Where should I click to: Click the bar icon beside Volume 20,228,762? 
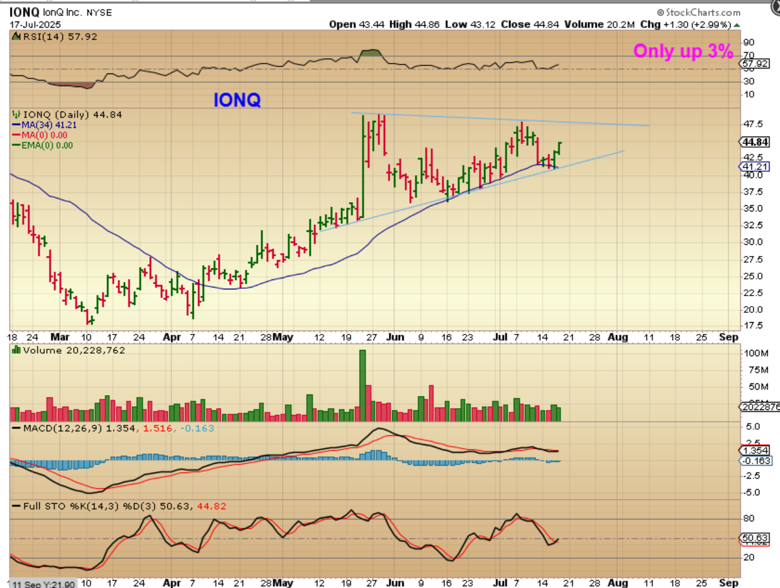(x=16, y=350)
